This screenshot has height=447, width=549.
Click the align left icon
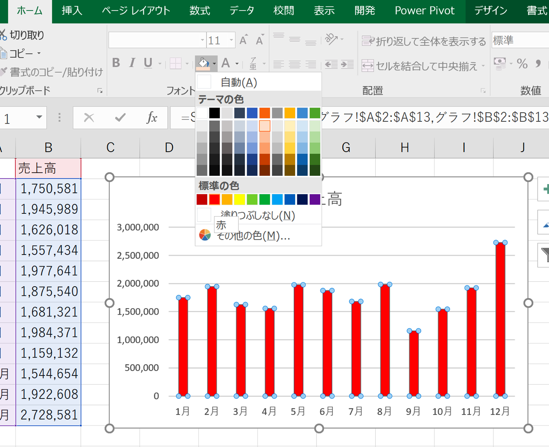click(279, 65)
